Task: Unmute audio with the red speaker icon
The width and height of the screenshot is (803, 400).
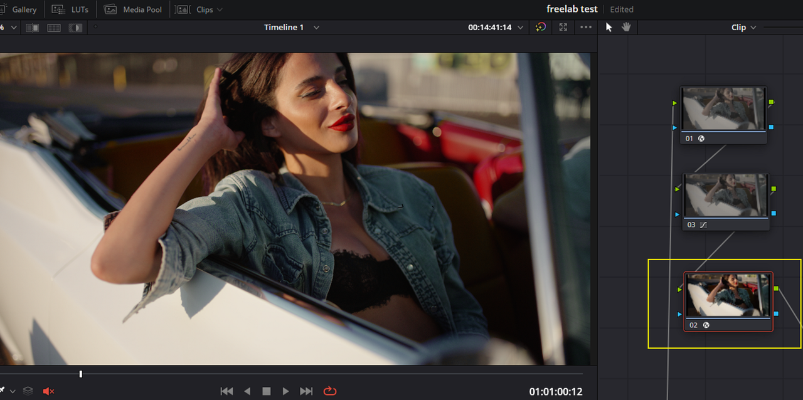Action: pyautogui.click(x=48, y=391)
